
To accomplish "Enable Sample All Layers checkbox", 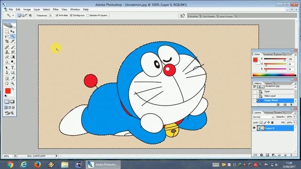I will (88, 15).
